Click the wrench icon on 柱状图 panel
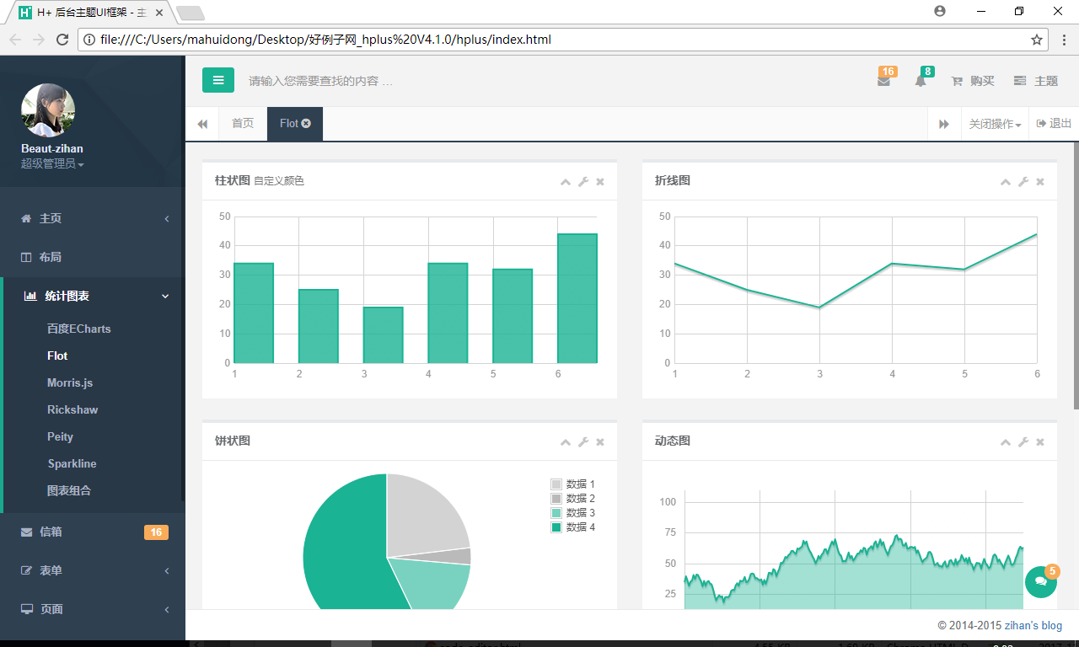Image resolution: width=1079 pixels, height=647 pixels. tap(582, 182)
